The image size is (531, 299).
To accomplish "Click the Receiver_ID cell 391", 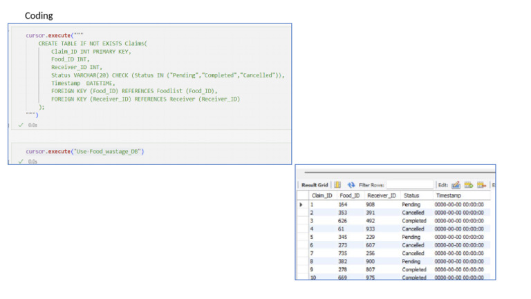I will pyautogui.click(x=370, y=213).
